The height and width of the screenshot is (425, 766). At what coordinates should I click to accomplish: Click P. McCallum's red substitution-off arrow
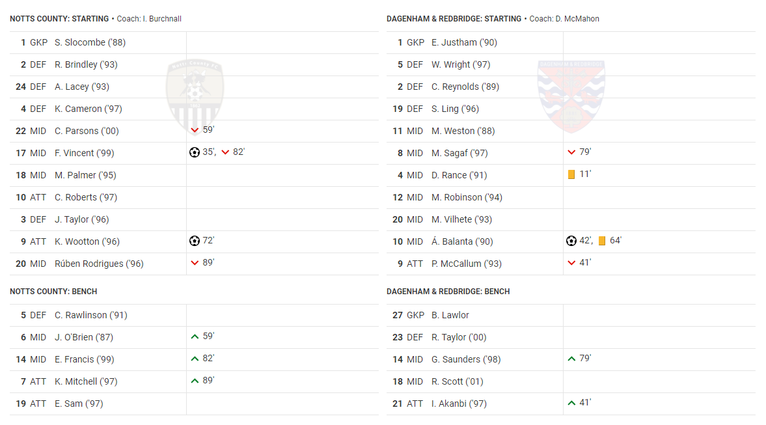point(571,263)
